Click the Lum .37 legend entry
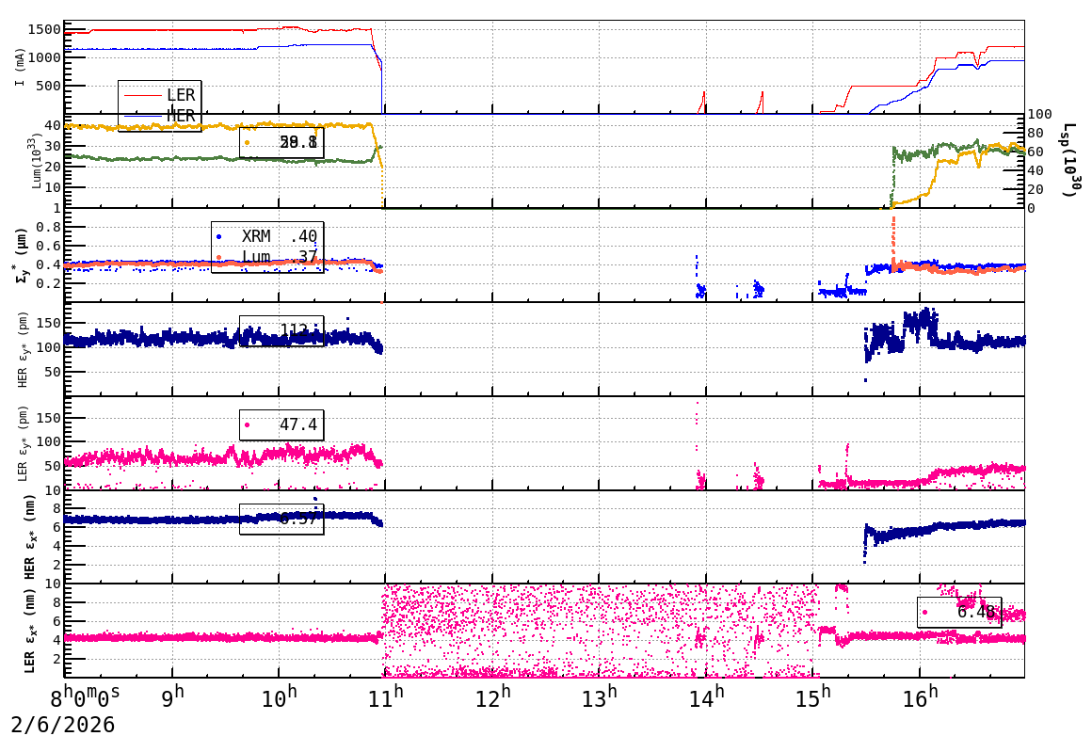The image size is (1092, 736). point(267,257)
